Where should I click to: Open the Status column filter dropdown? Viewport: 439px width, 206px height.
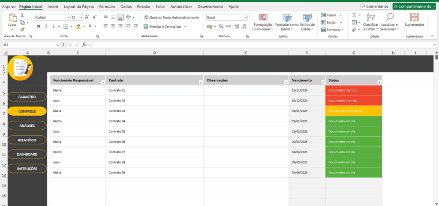point(379,82)
